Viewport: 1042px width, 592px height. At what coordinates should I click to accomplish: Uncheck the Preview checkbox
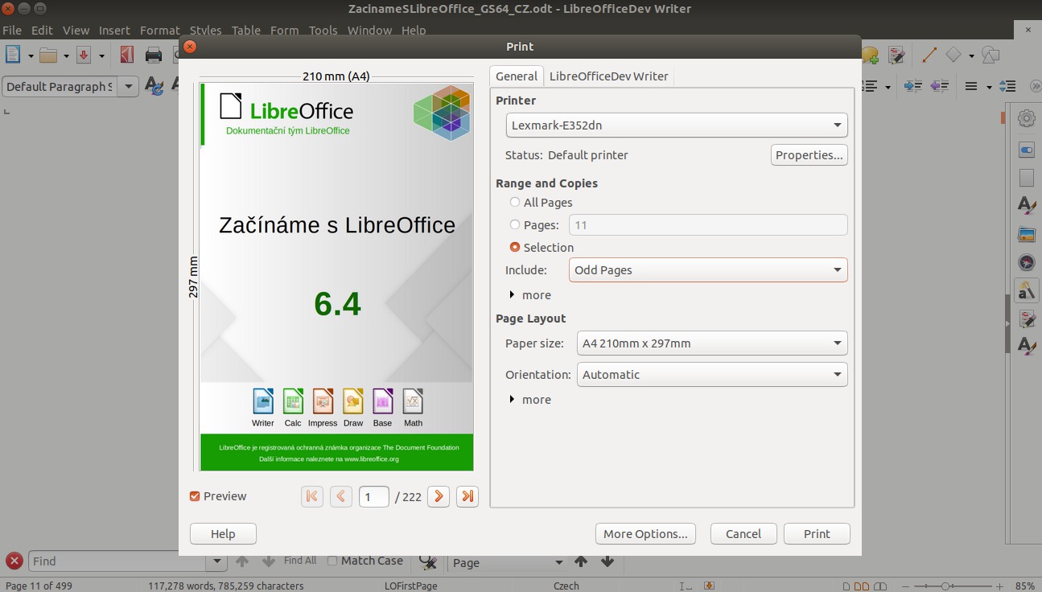pyautogui.click(x=195, y=496)
